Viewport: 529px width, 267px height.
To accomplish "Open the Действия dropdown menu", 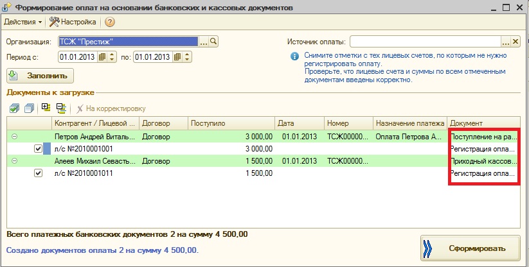I will [22, 22].
